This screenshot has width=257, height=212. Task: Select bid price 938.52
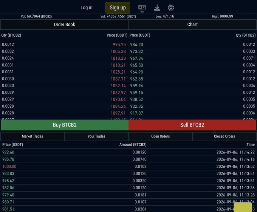[136, 99]
